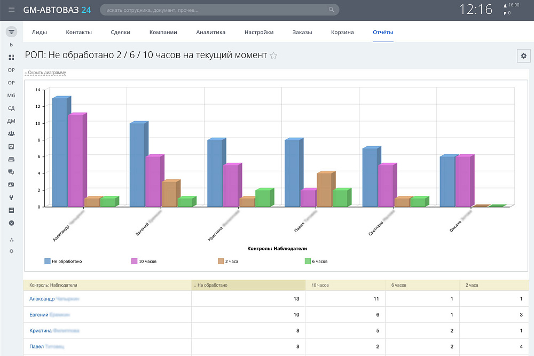Open the contact card icon in the sidebar
Viewport: 534px width, 356px height.
click(11, 185)
